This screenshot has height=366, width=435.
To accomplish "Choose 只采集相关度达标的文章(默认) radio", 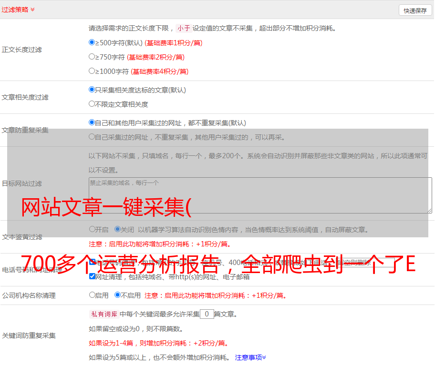I will (92, 90).
